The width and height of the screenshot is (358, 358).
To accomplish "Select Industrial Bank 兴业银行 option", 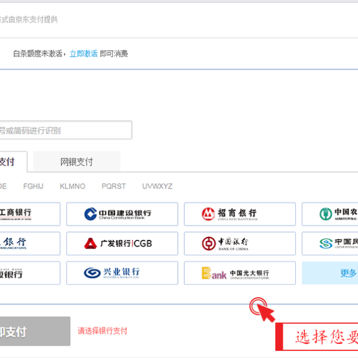I will click(x=122, y=273).
